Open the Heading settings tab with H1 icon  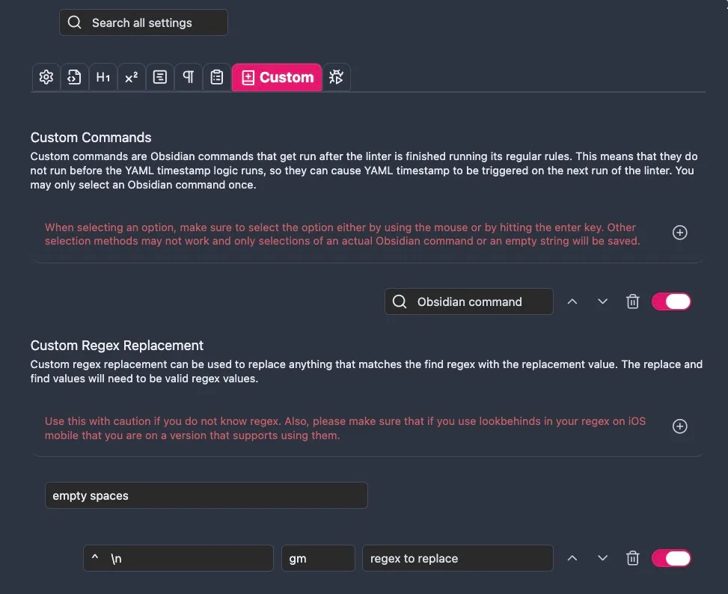pos(103,76)
